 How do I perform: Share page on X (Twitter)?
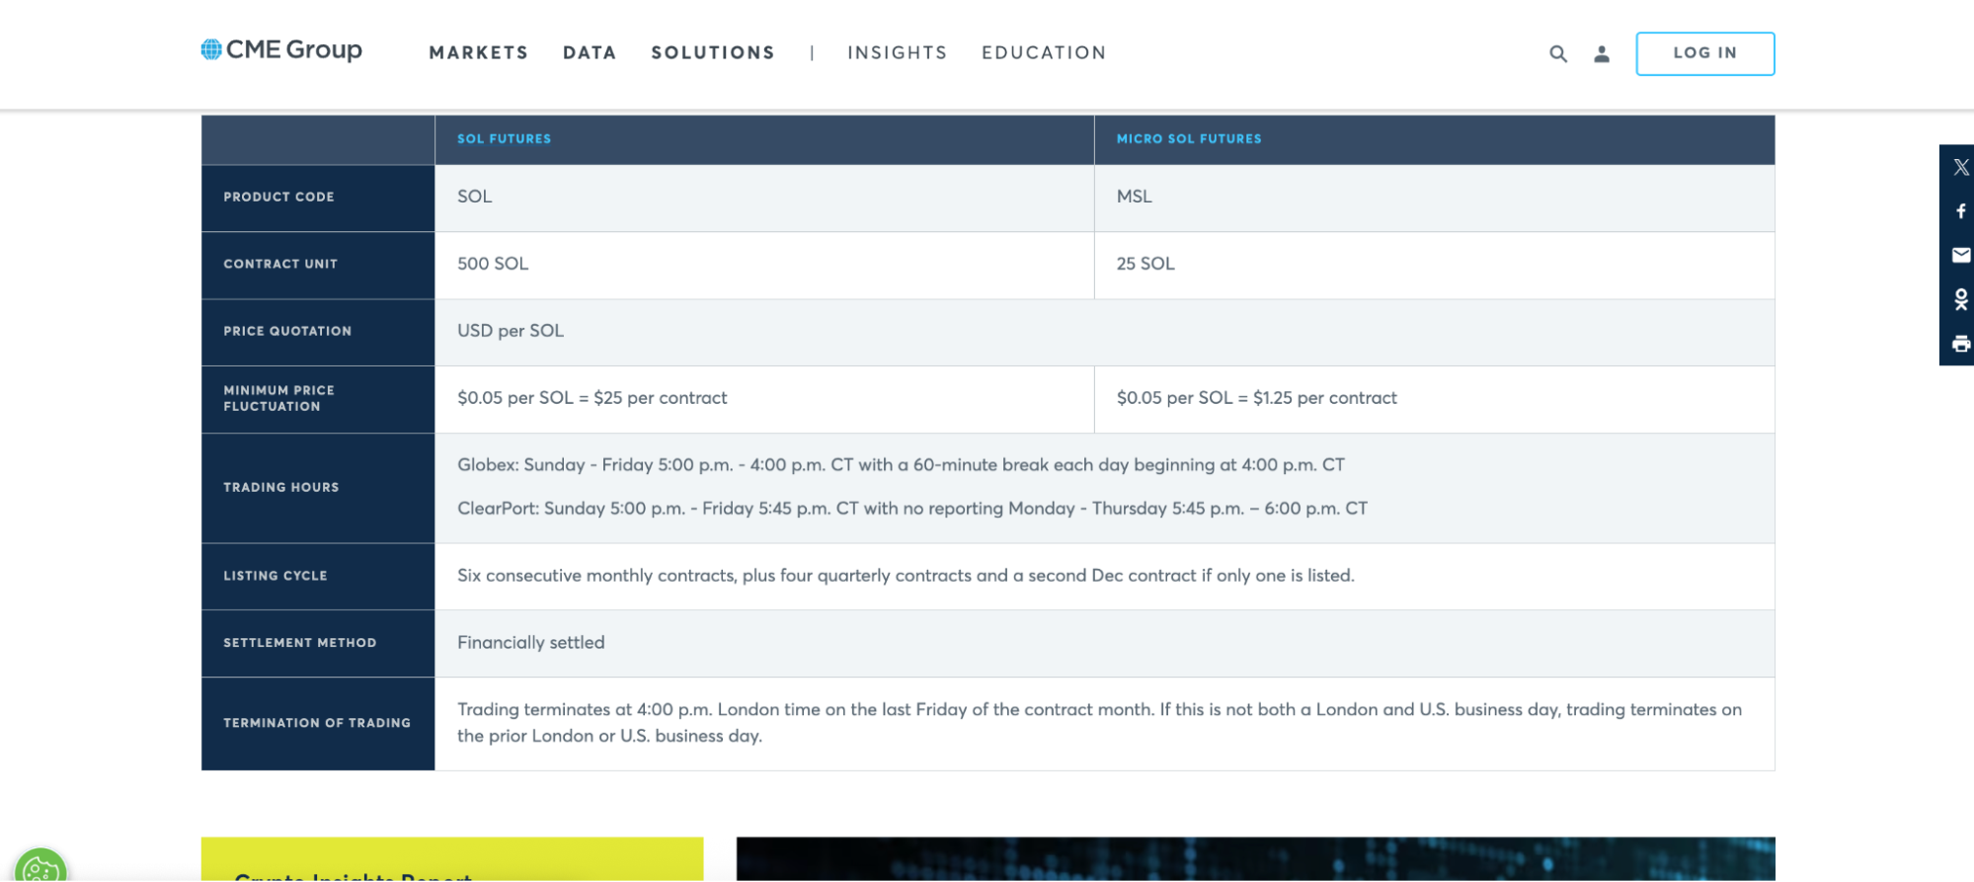point(1960,168)
